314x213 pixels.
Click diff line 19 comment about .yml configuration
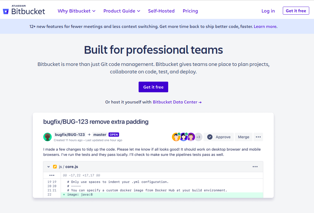pos(118,182)
